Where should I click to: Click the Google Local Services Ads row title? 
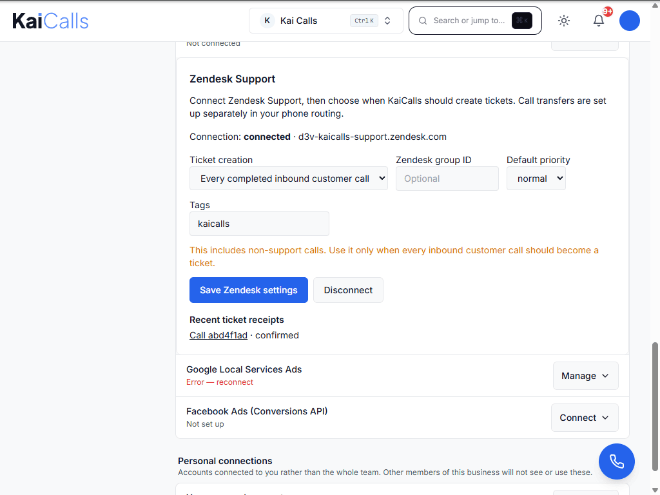[244, 369]
